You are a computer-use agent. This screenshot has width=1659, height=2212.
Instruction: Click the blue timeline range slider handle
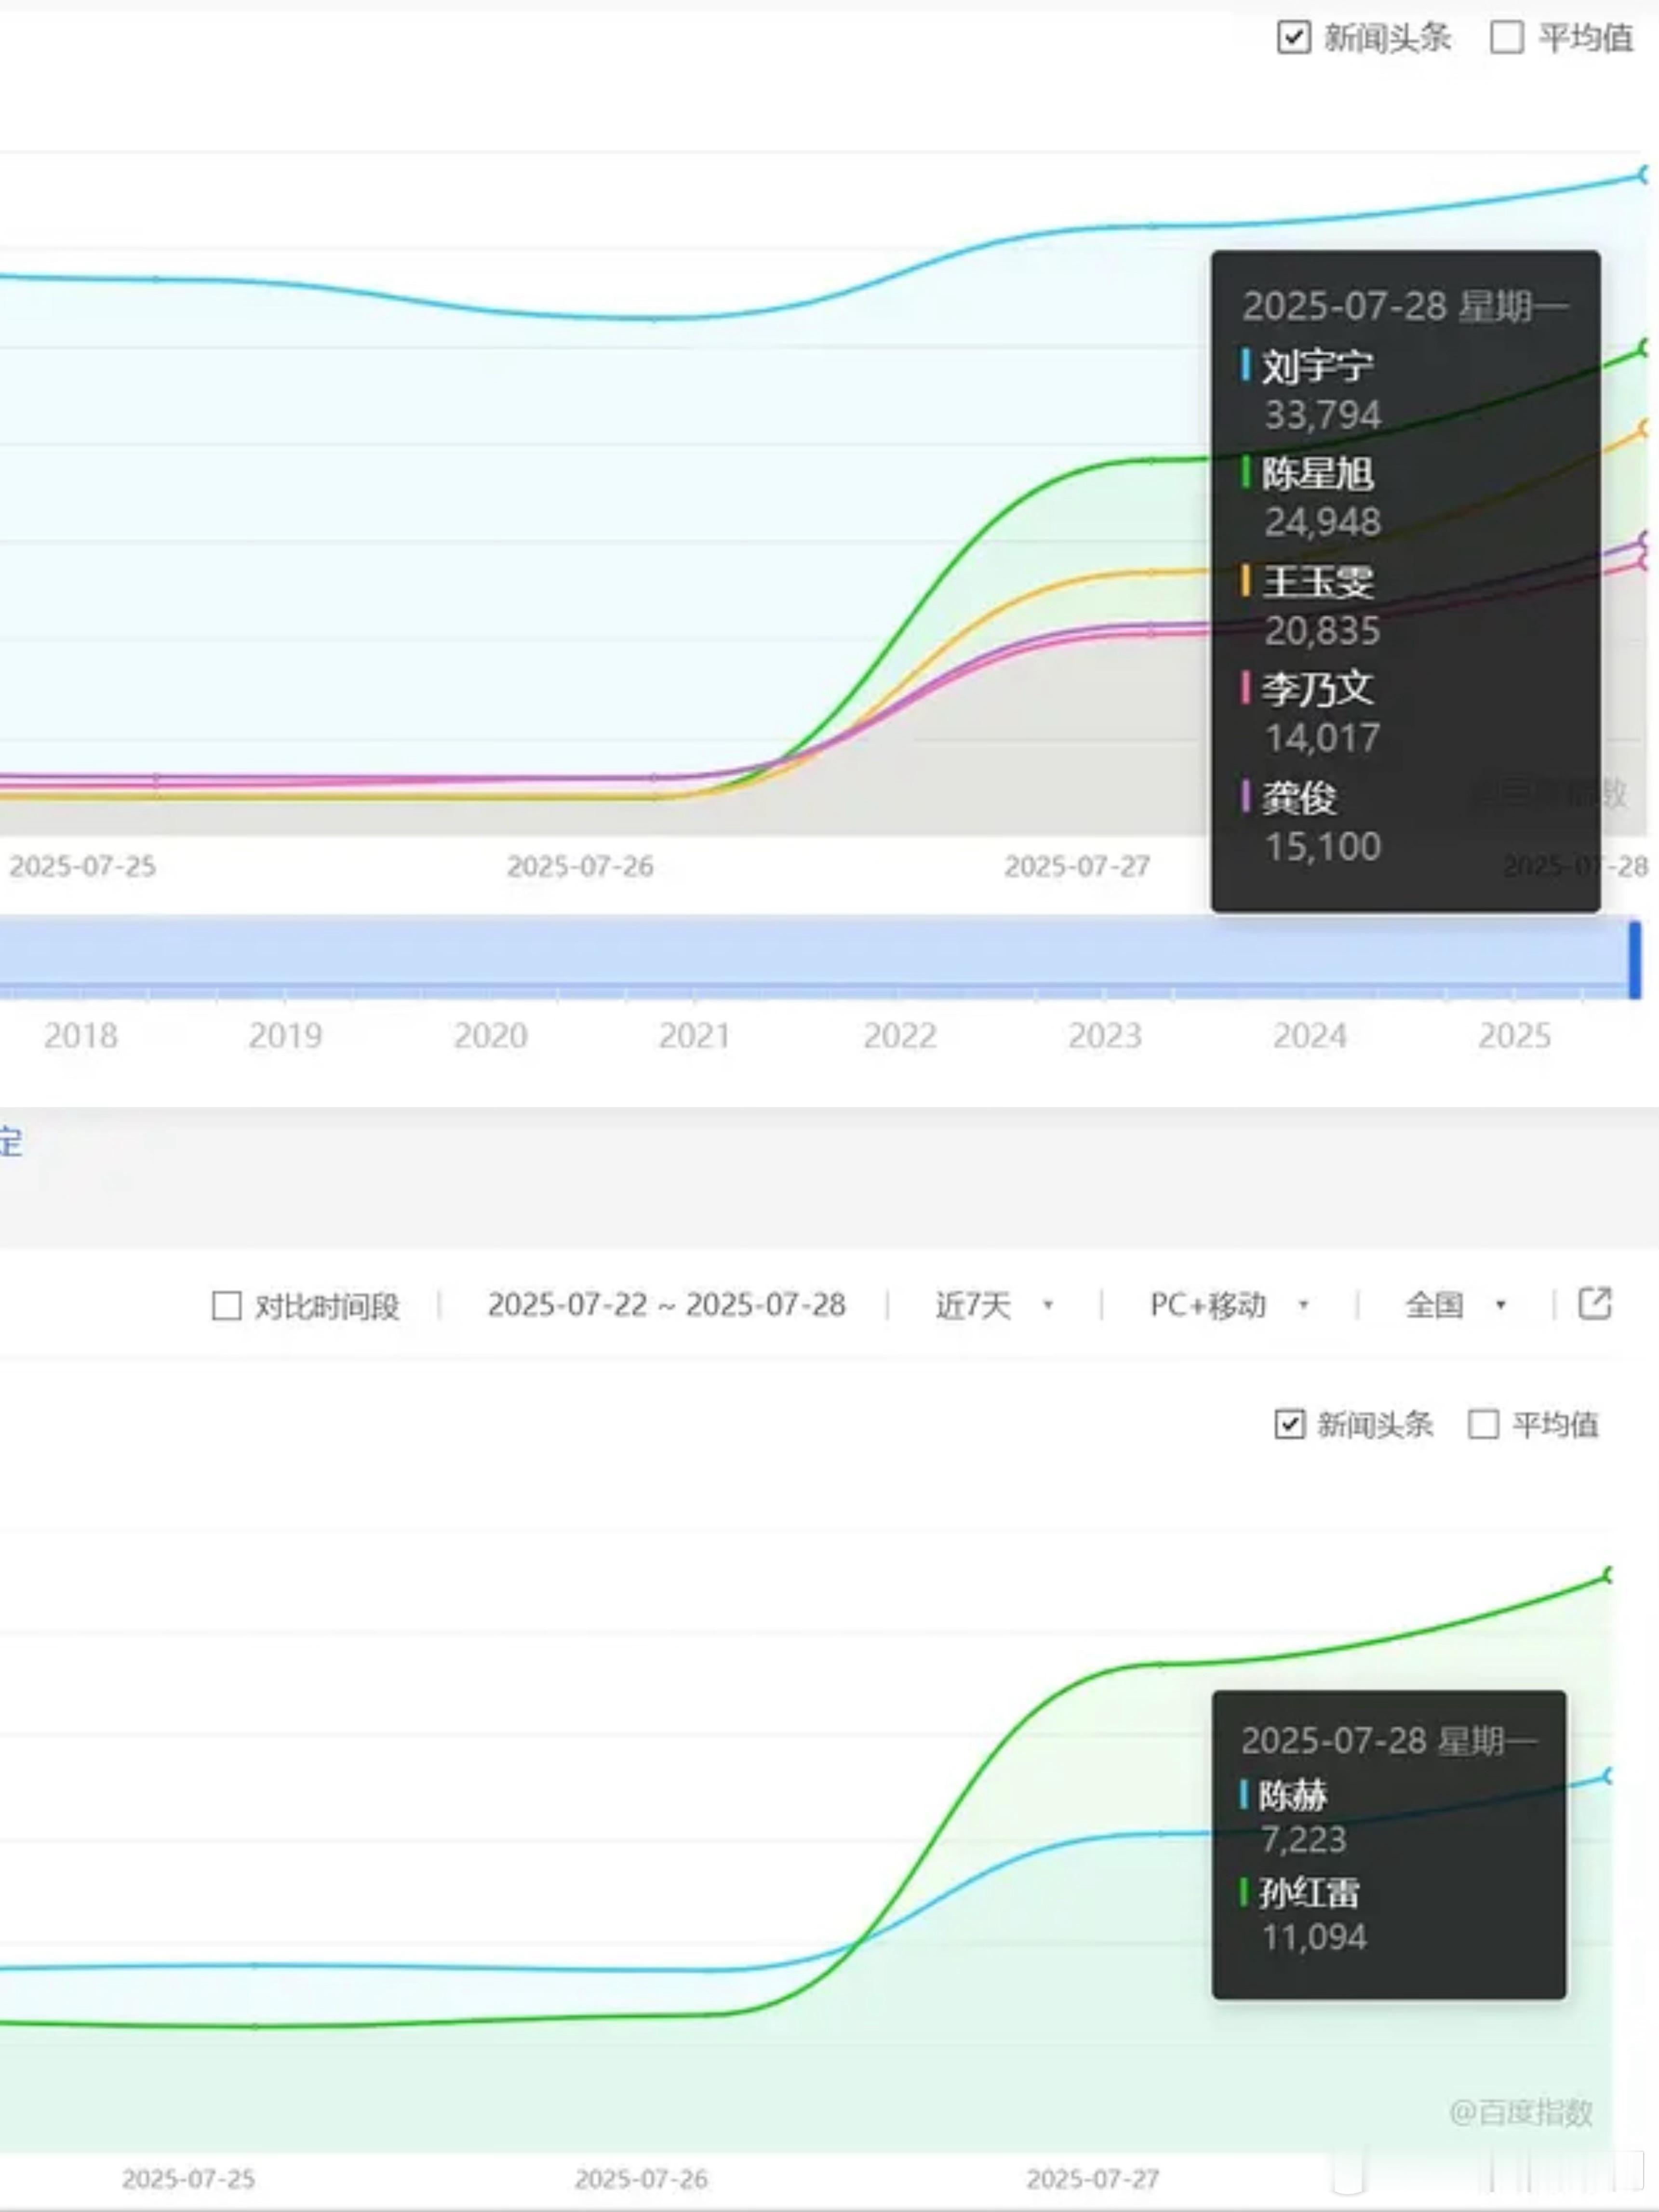coord(1634,960)
